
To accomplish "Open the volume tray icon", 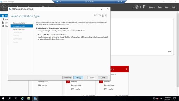I will pyautogui.click(x=157, y=98).
